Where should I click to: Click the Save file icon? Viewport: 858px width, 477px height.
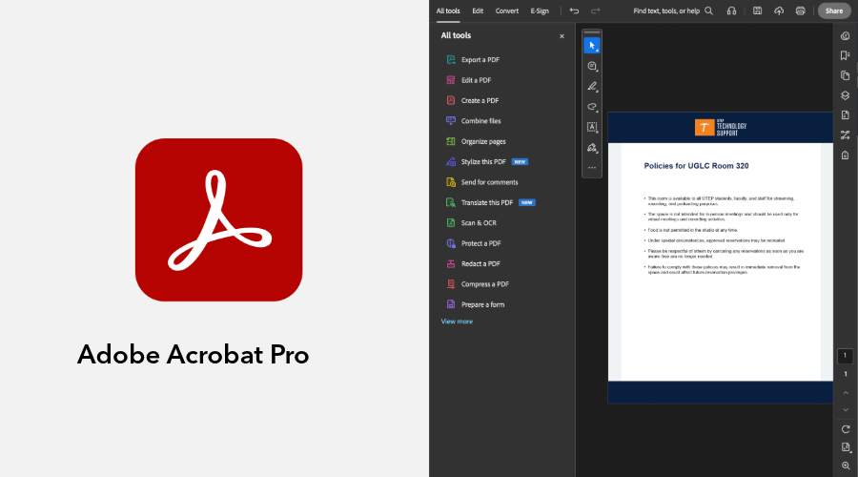pyautogui.click(x=757, y=10)
